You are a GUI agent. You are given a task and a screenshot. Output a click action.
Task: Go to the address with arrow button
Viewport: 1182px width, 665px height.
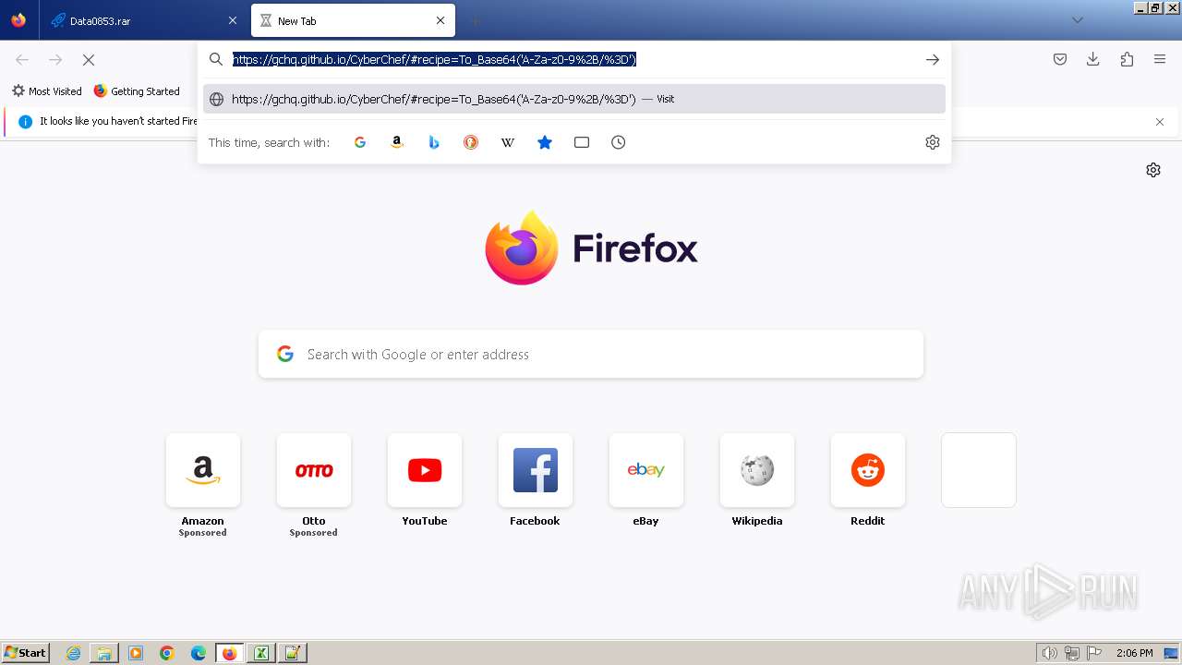pos(933,59)
